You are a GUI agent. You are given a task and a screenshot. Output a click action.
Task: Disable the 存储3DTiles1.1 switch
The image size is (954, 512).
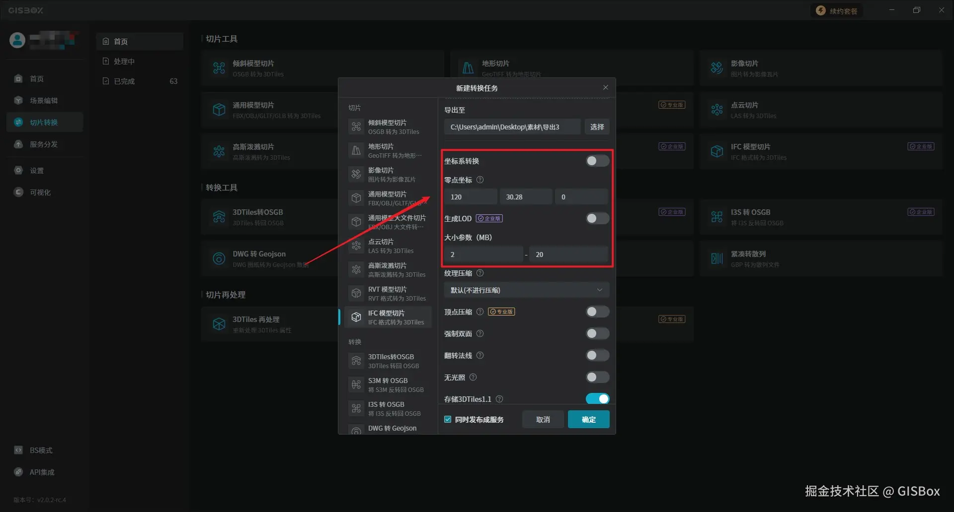click(x=597, y=399)
